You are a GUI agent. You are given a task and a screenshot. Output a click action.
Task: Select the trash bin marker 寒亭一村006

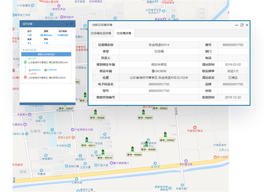(147, 144)
